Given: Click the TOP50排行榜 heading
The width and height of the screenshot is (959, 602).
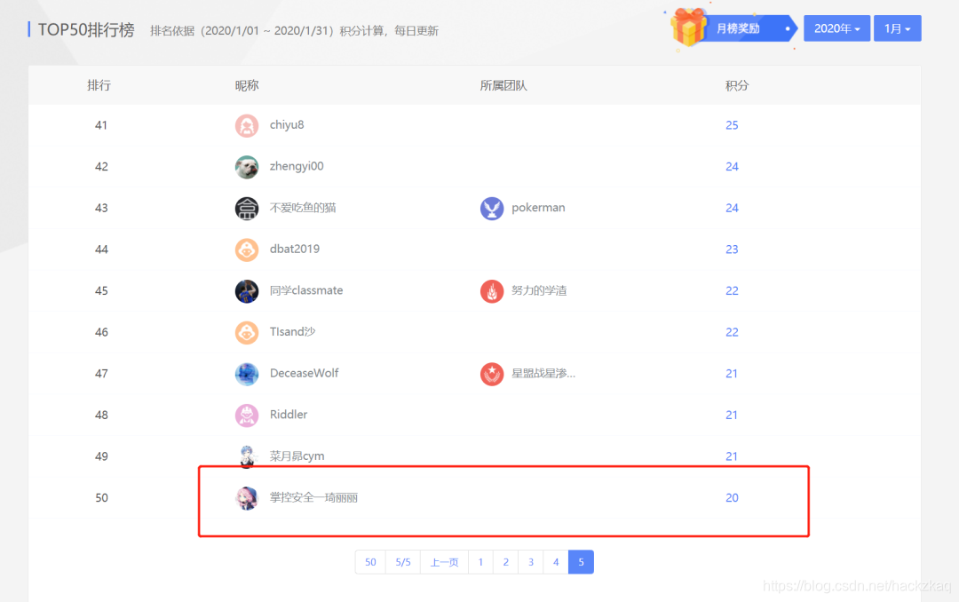Looking at the screenshot, I should 86,29.
